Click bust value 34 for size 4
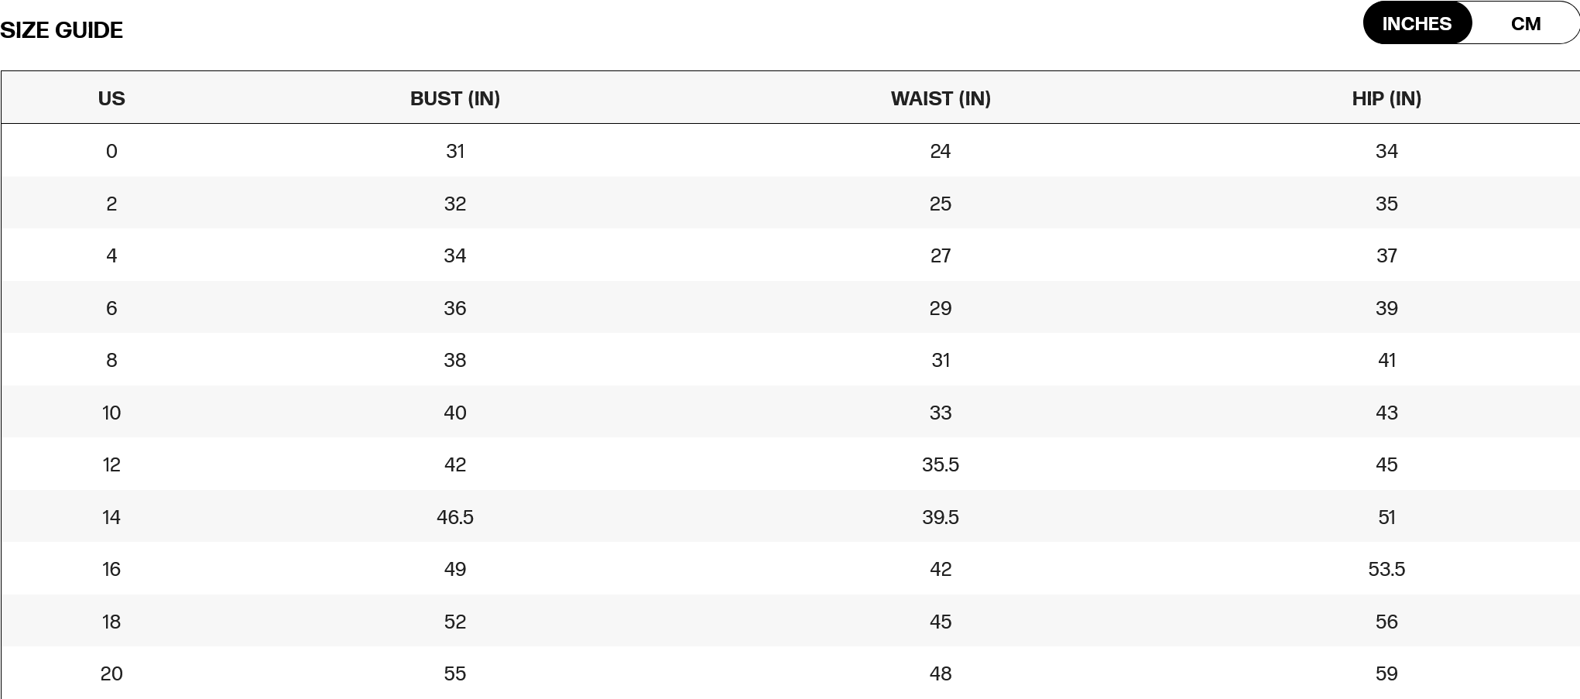1580x699 pixels. click(x=455, y=255)
